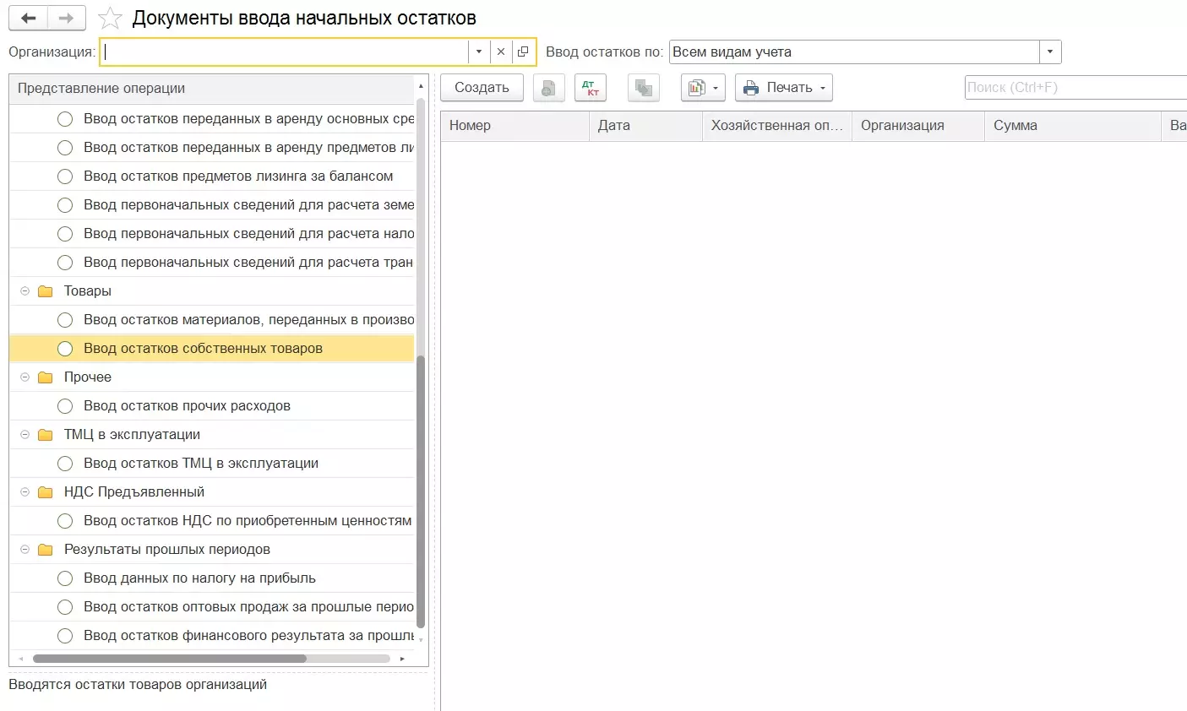This screenshot has width=1187, height=711.
Task: Click the Товары folder icon
Action: coord(46,291)
